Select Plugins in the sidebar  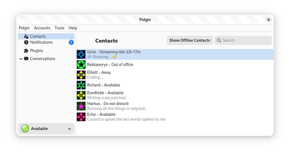pos(46,51)
